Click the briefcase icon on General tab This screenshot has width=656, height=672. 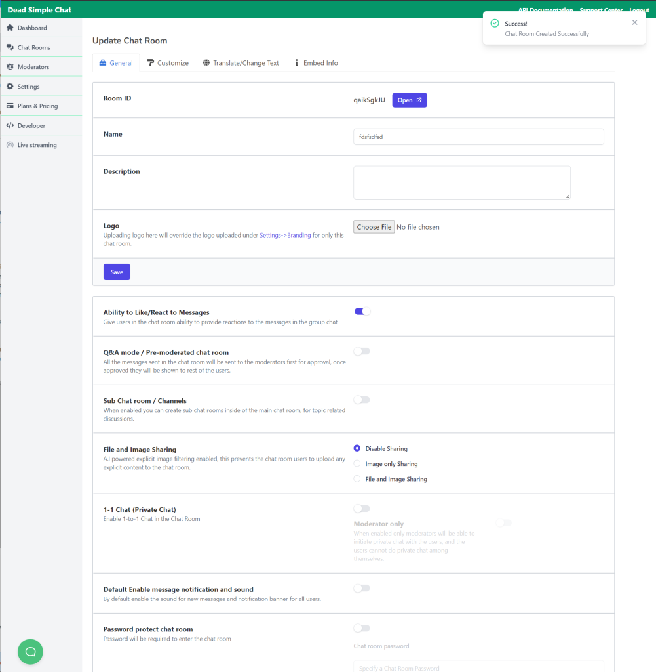coord(103,62)
